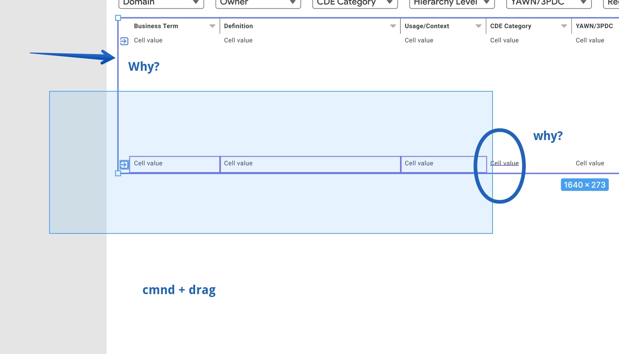Click the filter icon in CDE Category header
Screen dimensions: 619x354
tap(564, 26)
